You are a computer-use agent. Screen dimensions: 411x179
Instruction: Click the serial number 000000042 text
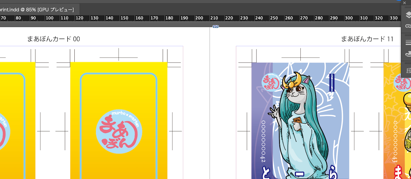point(263,140)
